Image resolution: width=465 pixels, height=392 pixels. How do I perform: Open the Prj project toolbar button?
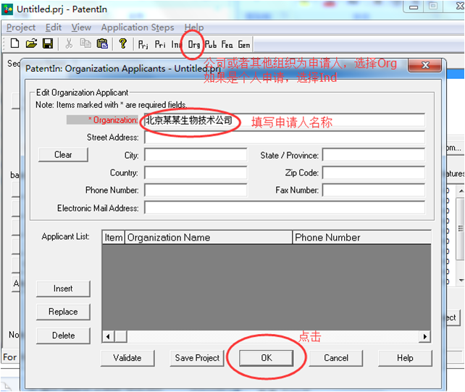click(x=143, y=44)
